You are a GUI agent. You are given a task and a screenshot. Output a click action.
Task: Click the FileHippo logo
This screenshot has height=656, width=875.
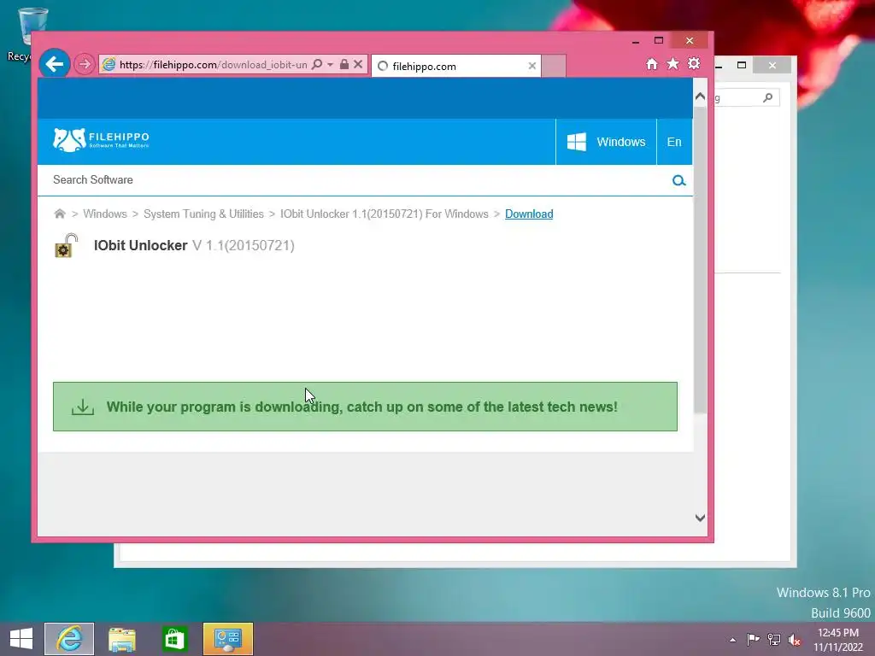click(101, 140)
